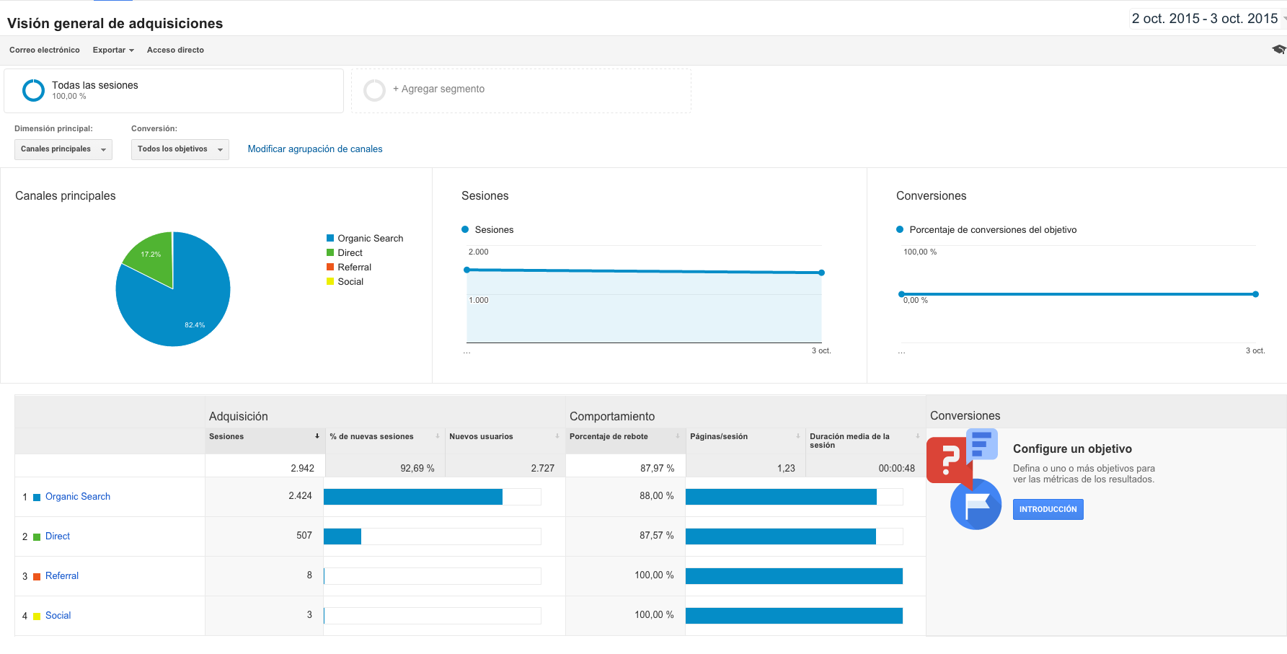Click the INTRODUCCIÓN button
The width and height of the screenshot is (1287, 654).
click(1048, 509)
